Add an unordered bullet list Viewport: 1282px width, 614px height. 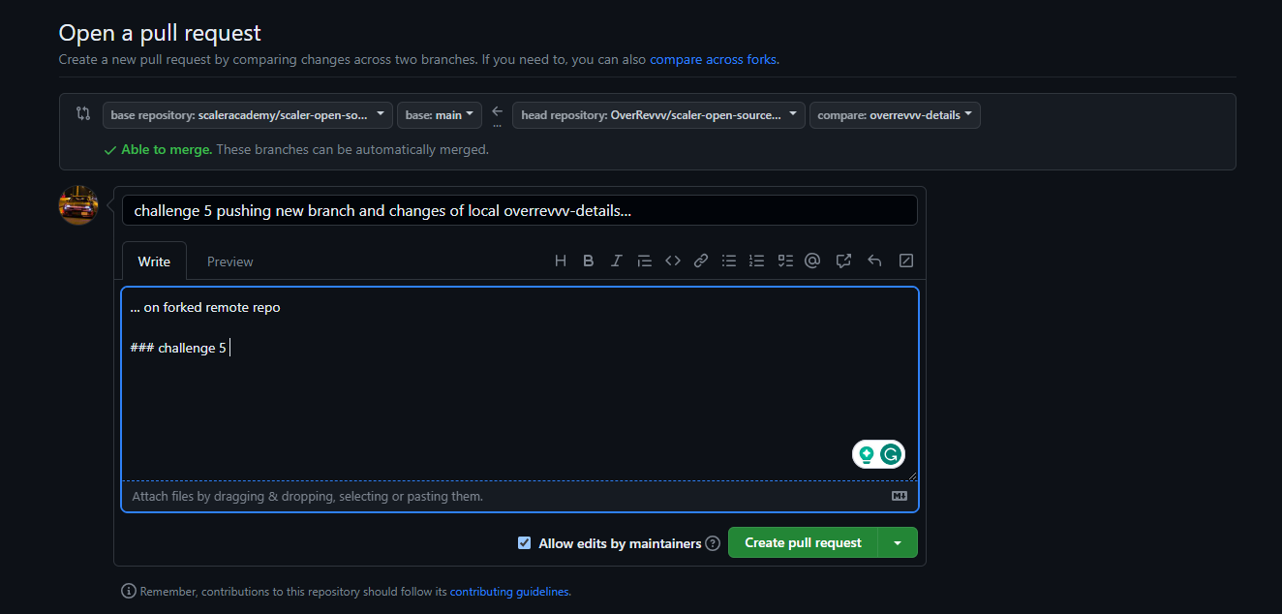pyautogui.click(x=728, y=260)
